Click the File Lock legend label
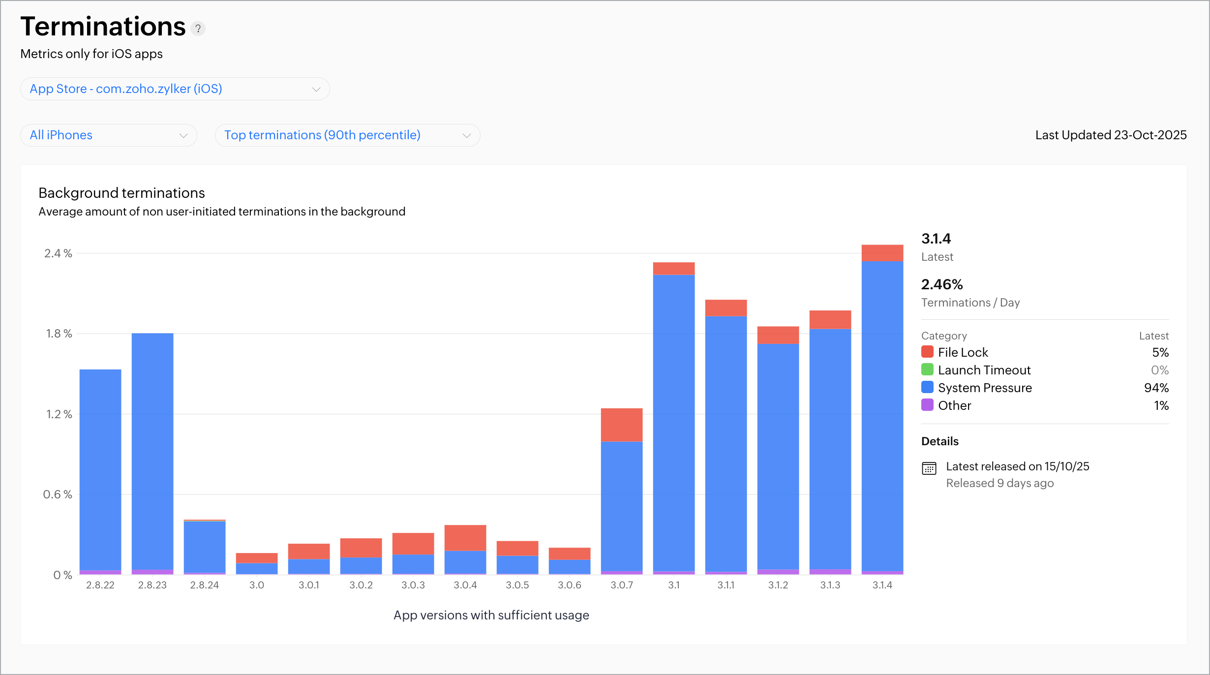This screenshot has width=1210, height=675. point(963,352)
